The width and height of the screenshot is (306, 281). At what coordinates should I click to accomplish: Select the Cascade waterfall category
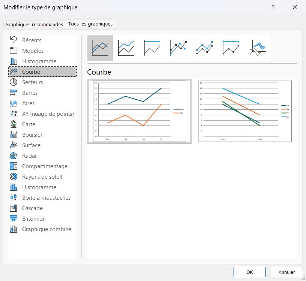click(42, 208)
